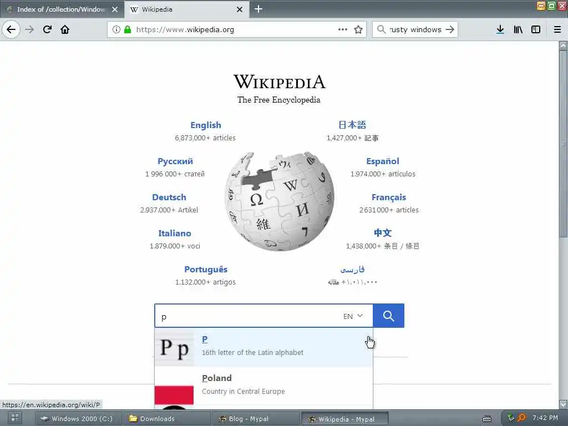Click the vertical scrollbar thumb
The width and height of the screenshot is (568, 426).
click(x=563, y=144)
